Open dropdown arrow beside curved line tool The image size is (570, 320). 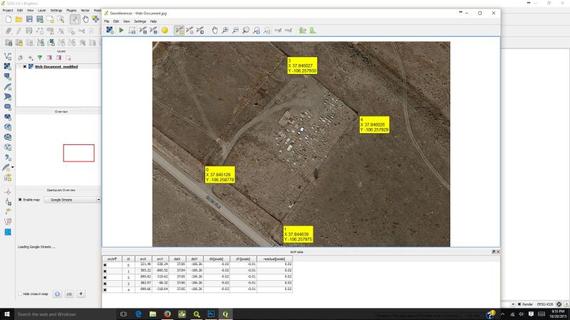click(x=13, y=167)
